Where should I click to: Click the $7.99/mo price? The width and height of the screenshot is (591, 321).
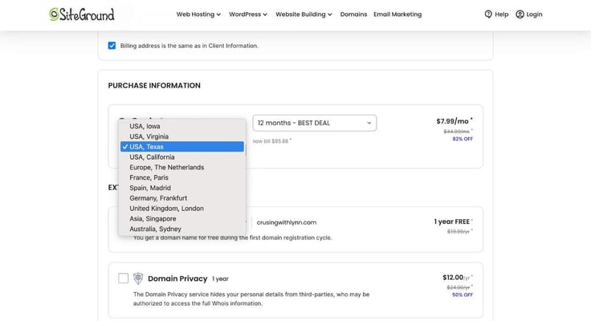coord(454,121)
